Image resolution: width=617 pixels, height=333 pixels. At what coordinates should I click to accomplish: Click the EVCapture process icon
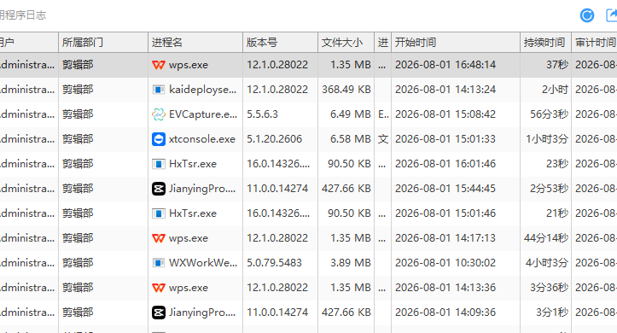coord(159,114)
